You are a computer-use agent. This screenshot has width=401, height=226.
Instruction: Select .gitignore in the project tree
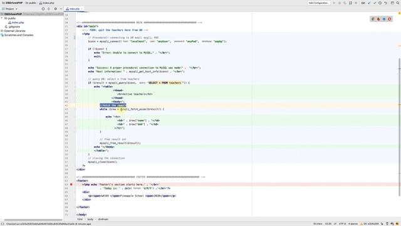tap(14, 26)
